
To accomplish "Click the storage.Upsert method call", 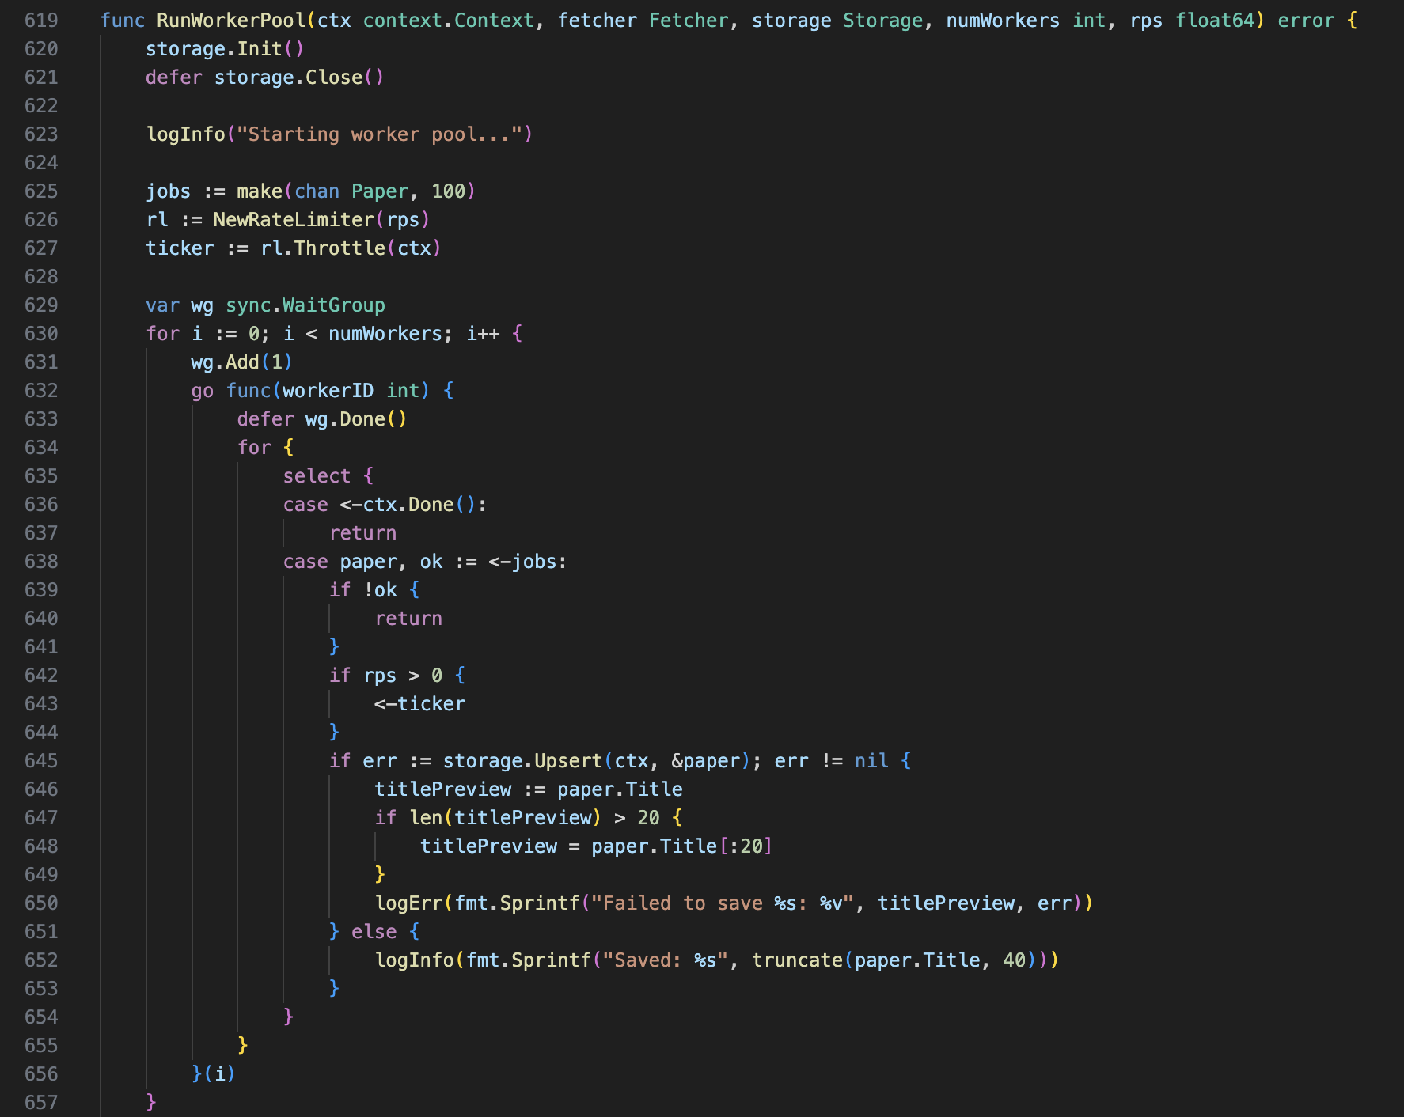I will (522, 761).
